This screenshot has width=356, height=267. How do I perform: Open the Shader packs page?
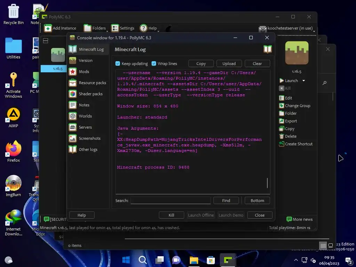[88, 94]
